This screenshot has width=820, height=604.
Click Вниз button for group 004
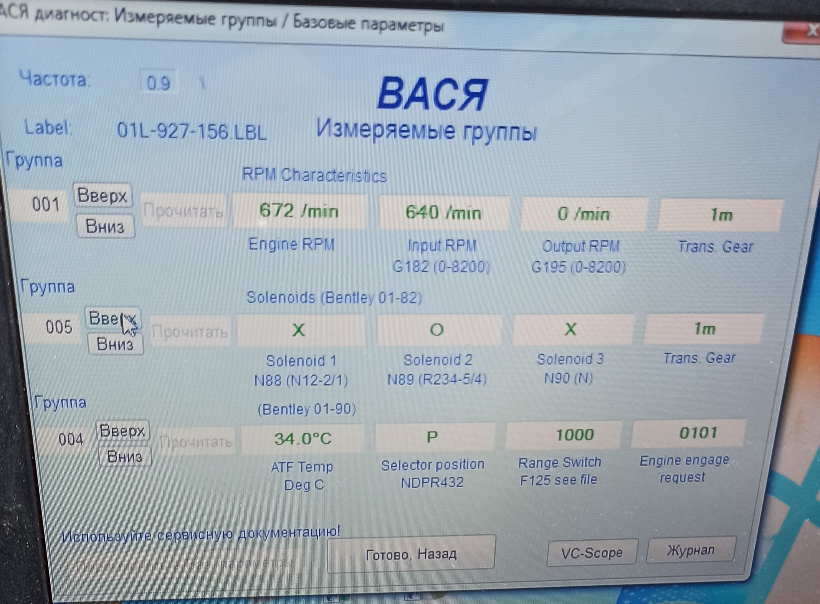tap(125, 457)
